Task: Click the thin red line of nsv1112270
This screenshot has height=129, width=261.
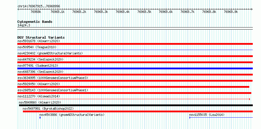Action: [x=134, y=99]
